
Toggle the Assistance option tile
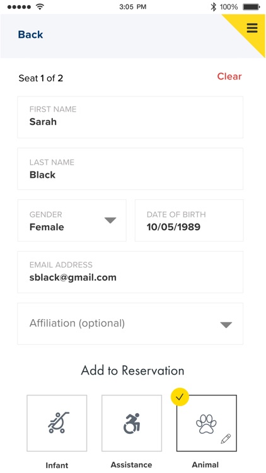click(132, 423)
